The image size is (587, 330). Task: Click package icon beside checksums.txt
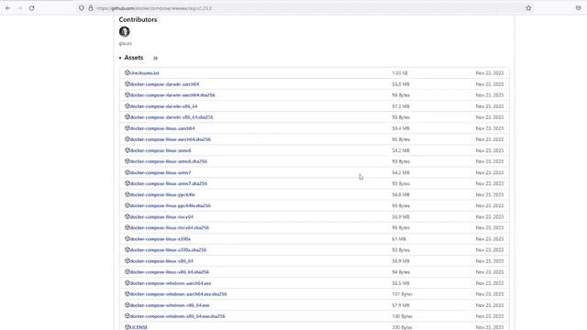click(x=127, y=72)
